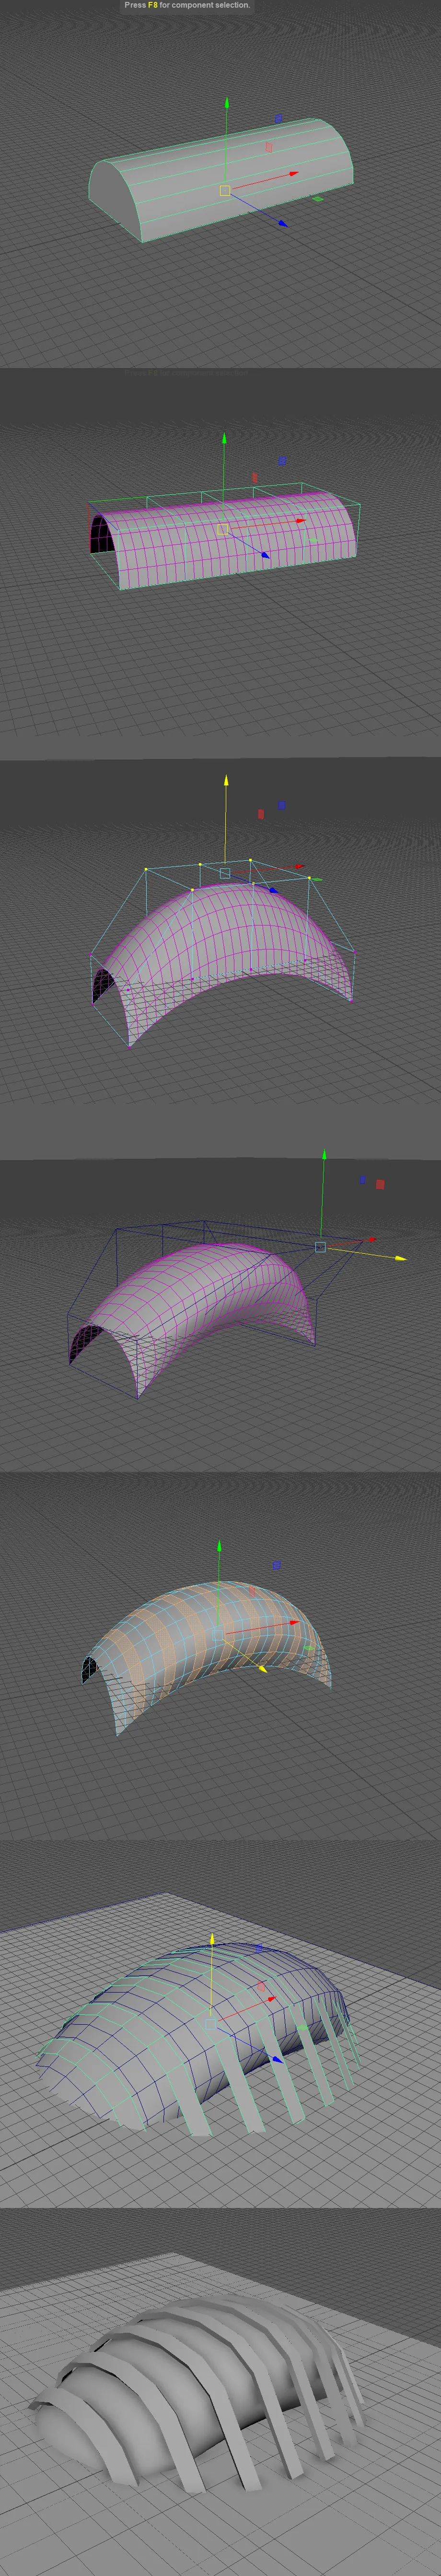Click the manipulator center box on the dark-blue lattice corner
This screenshot has width=441, height=2576.
coord(320,1247)
